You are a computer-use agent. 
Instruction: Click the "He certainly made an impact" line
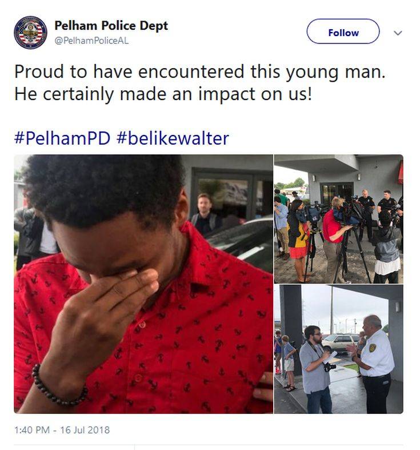tap(163, 93)
